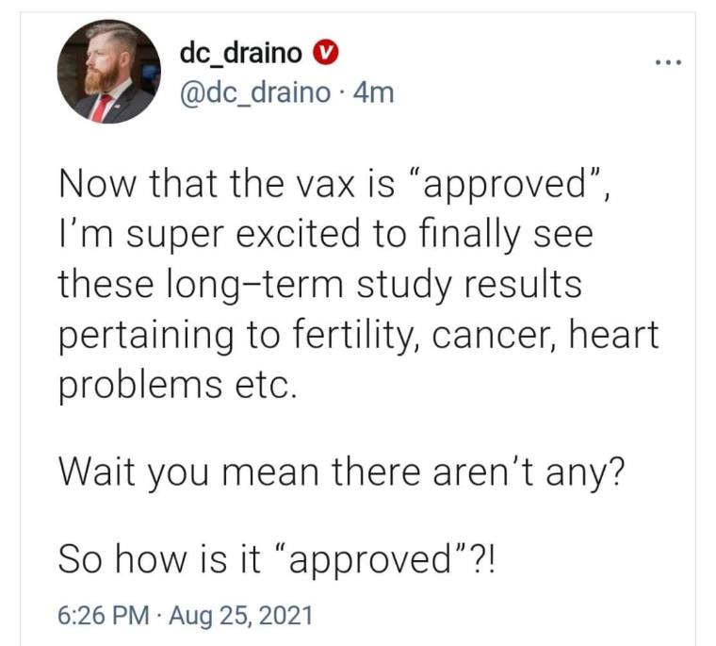The height and width of the screenshot is (646, 716).
Task: Visit the @dc_draino handle link
Action: 254,92
